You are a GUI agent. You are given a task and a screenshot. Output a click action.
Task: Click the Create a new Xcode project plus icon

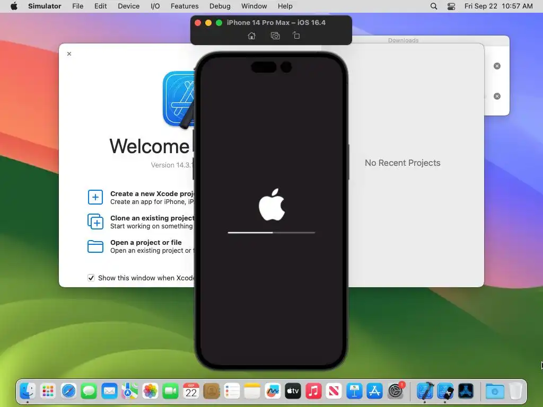(x=95, y=197)
